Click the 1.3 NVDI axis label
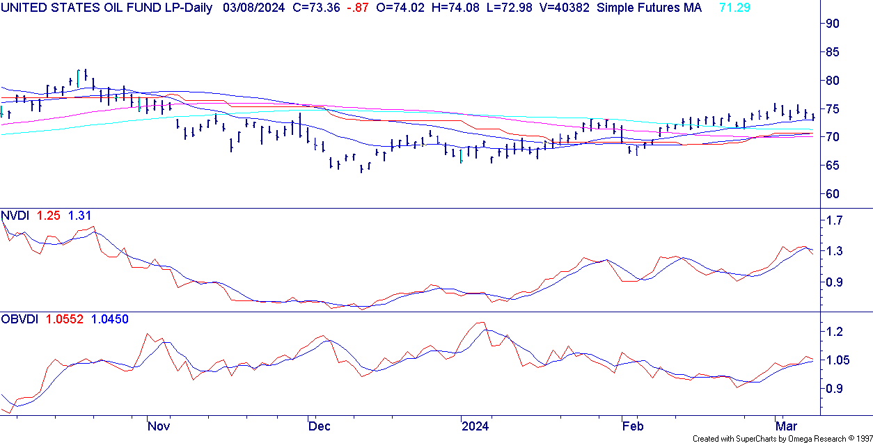This screenshot has height=443, width=873. [835, 251]
